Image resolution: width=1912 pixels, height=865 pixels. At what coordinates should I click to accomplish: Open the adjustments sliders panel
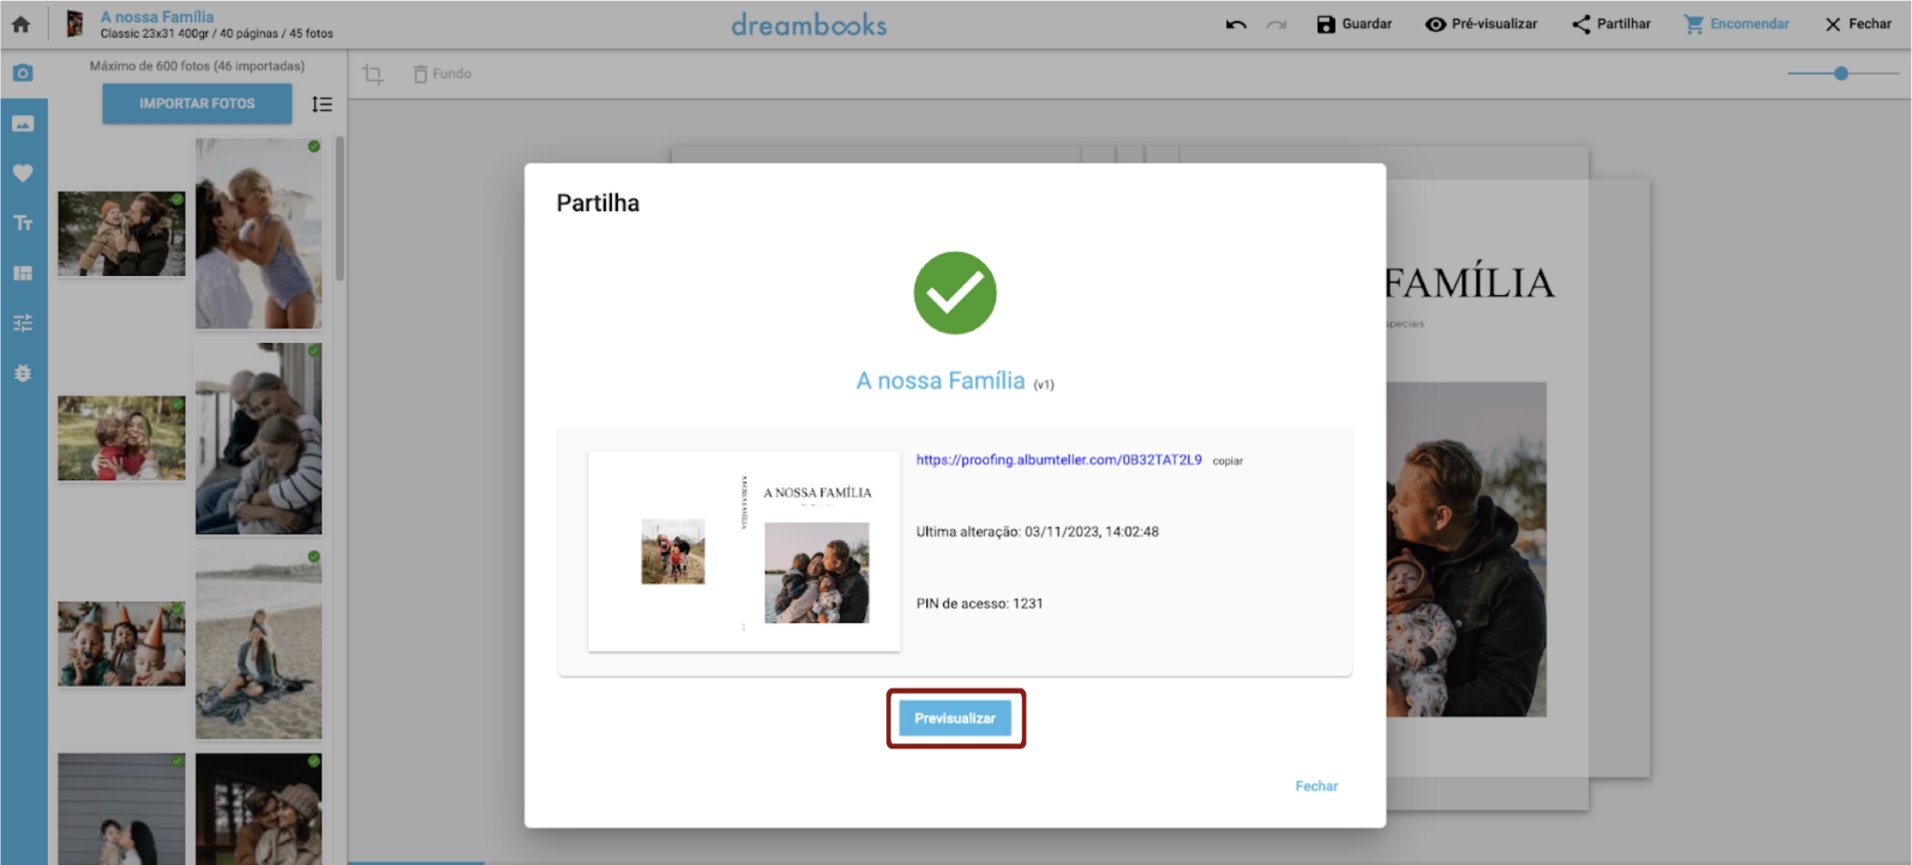pos(23,323)
